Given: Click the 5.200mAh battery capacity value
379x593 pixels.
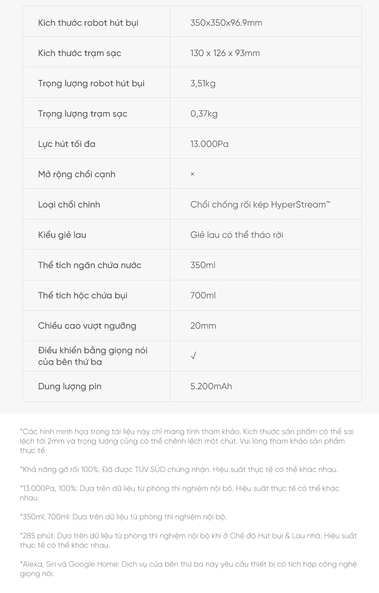Looking at the screenshot, I should (211, 386).
